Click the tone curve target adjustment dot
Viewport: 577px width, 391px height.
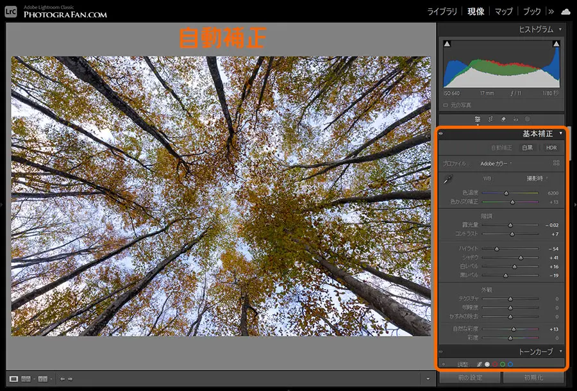point(444,364)
